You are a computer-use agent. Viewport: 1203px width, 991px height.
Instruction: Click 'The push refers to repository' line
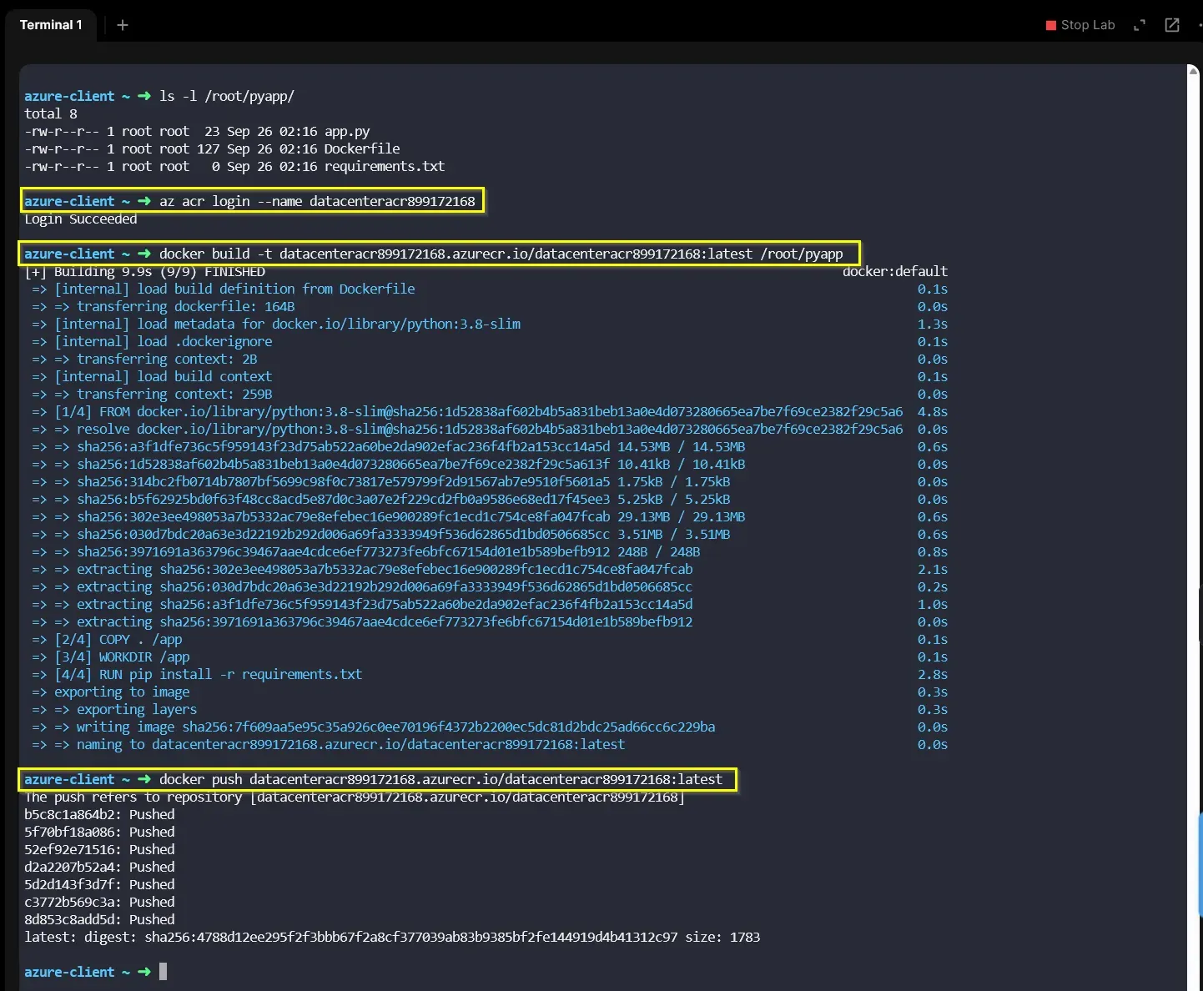pos(355,797)
